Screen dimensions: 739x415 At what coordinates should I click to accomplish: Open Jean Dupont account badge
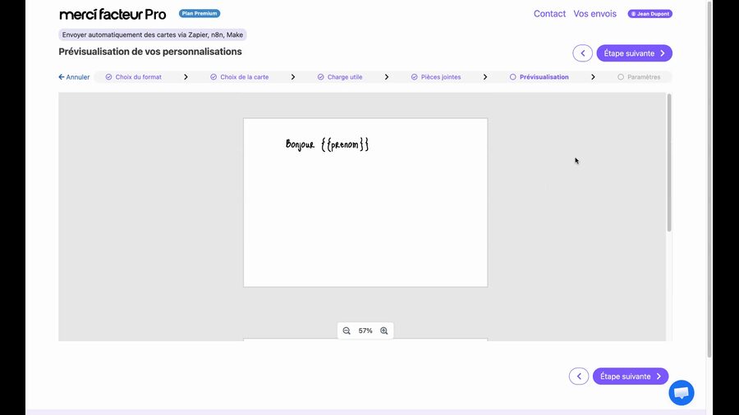coord(650,14)
